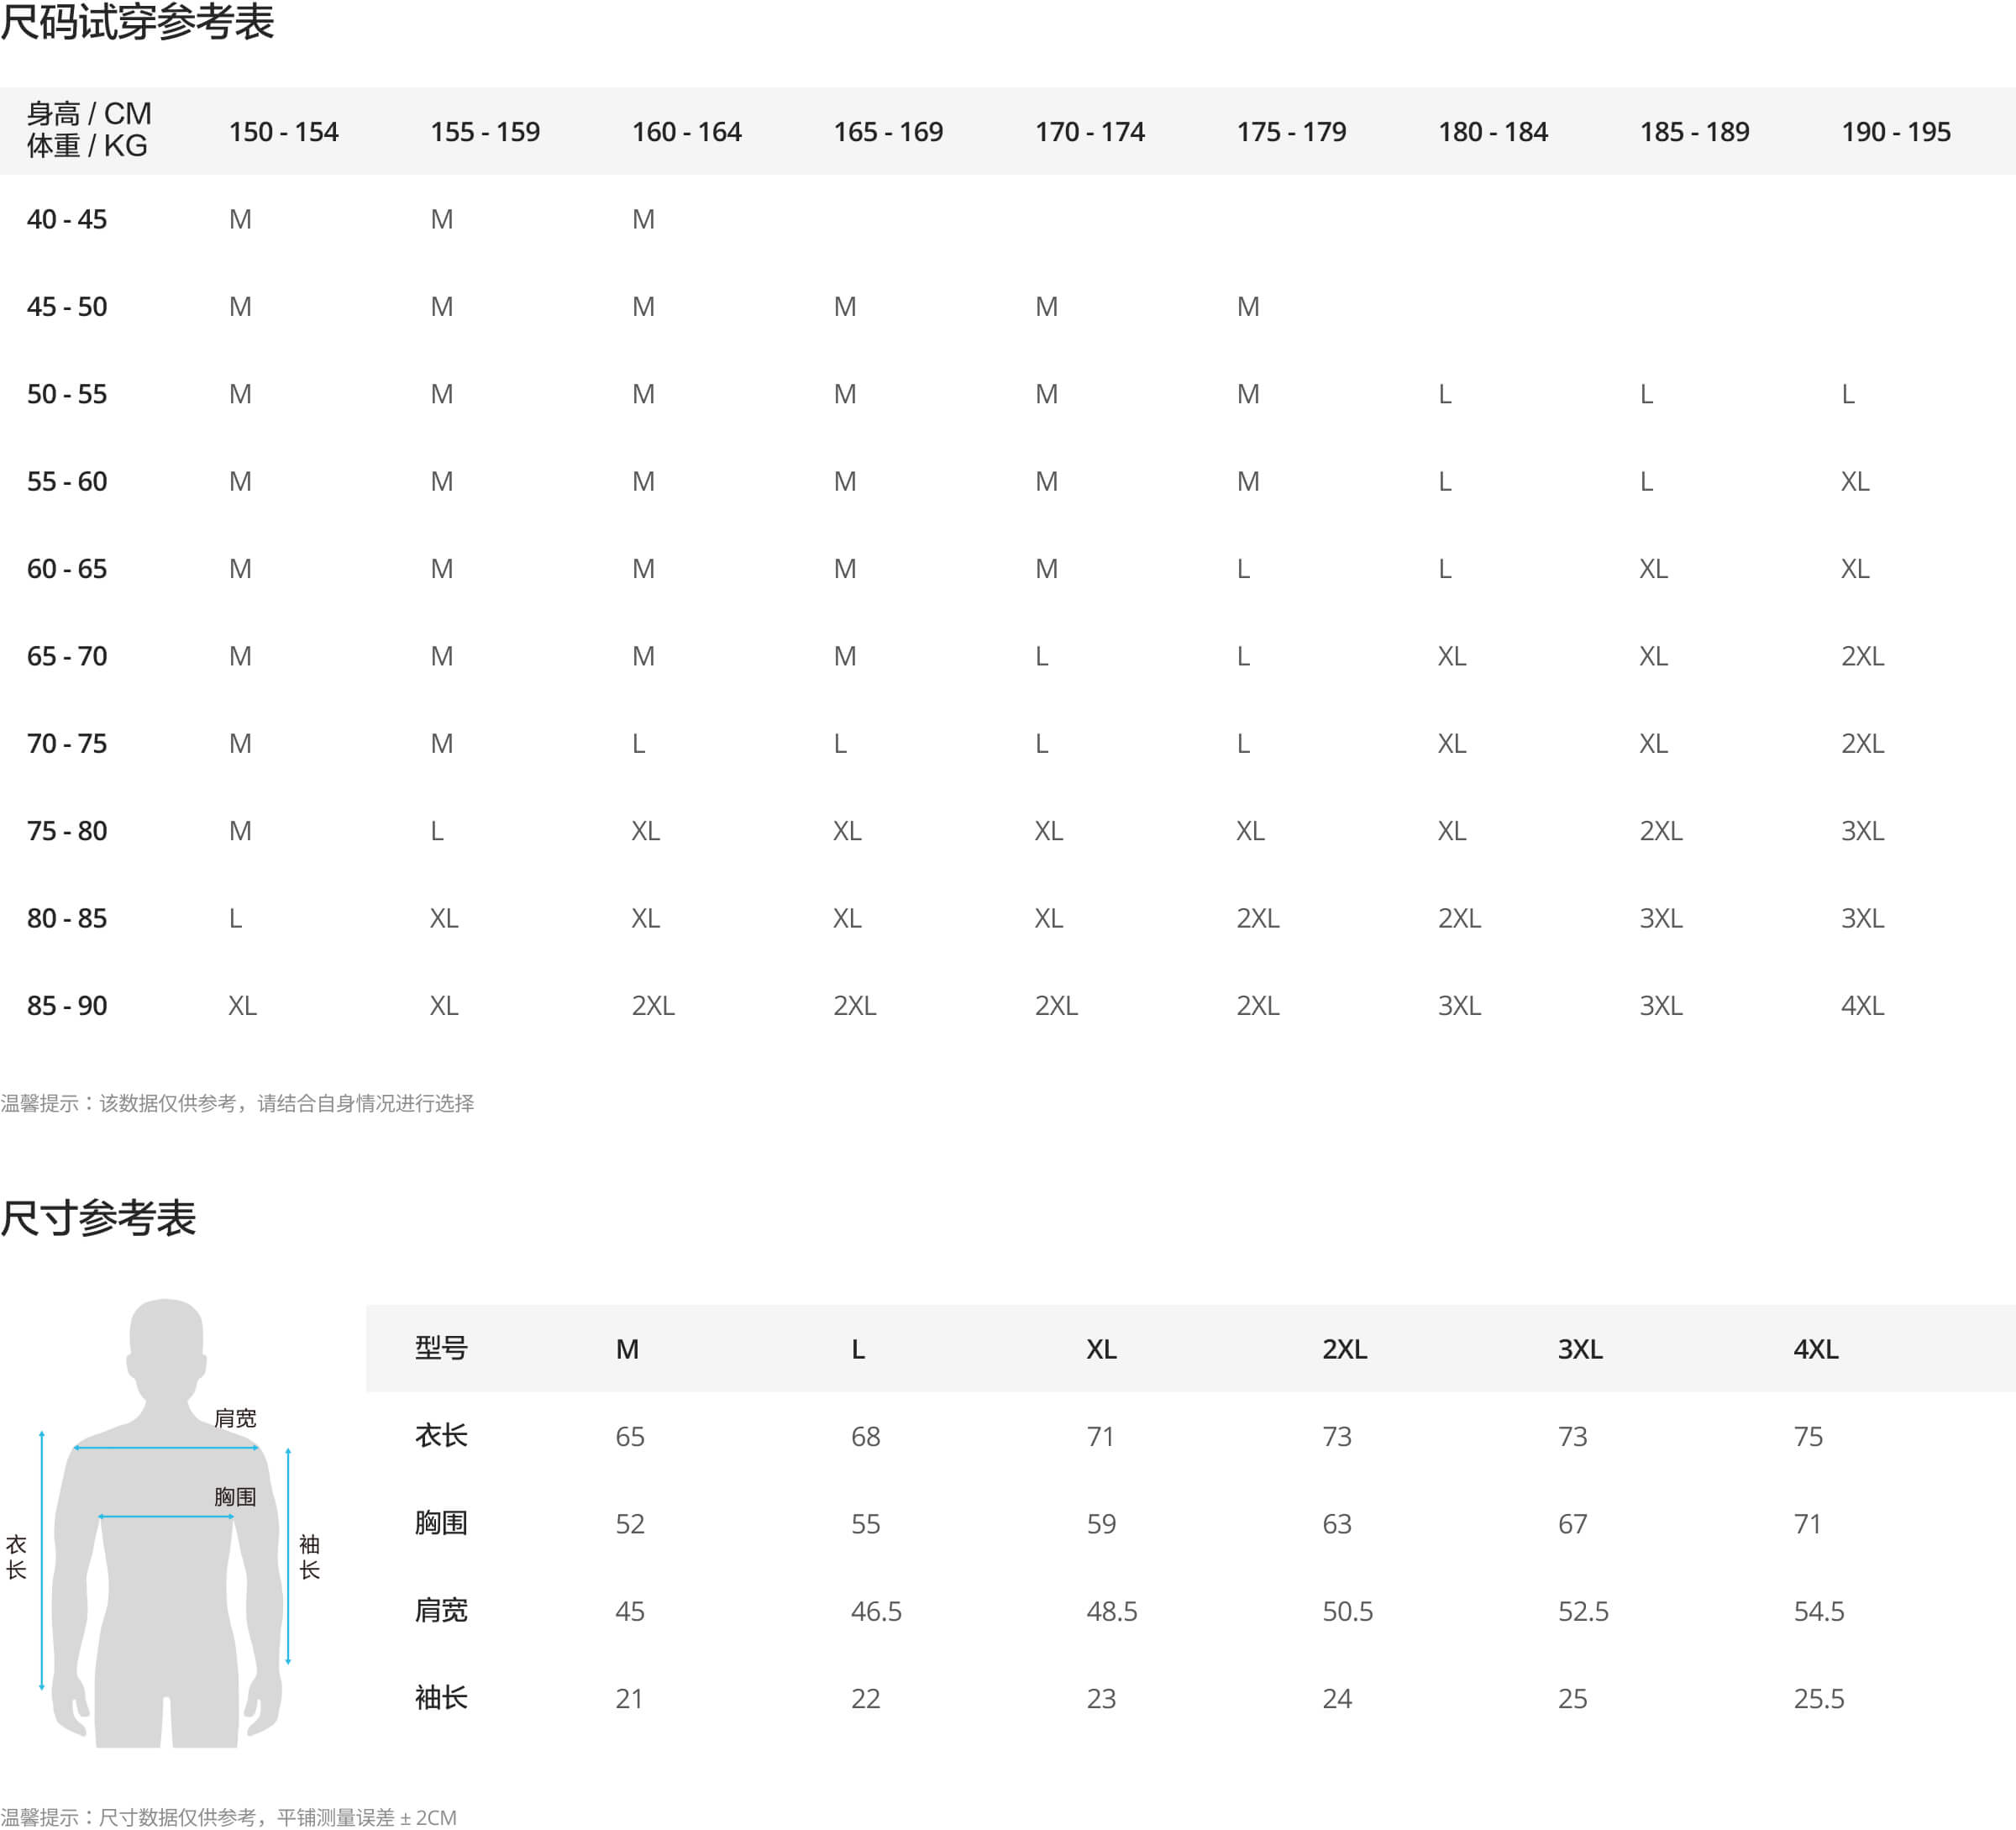This screenshot has width=2016, height=1830.
Task: Click the 尺寸参考表 heading
Action: point(98,1217)
